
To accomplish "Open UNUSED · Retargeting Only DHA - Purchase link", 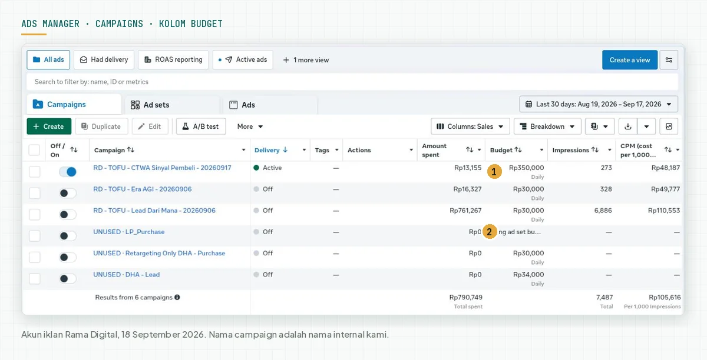I will pos(159,254).
